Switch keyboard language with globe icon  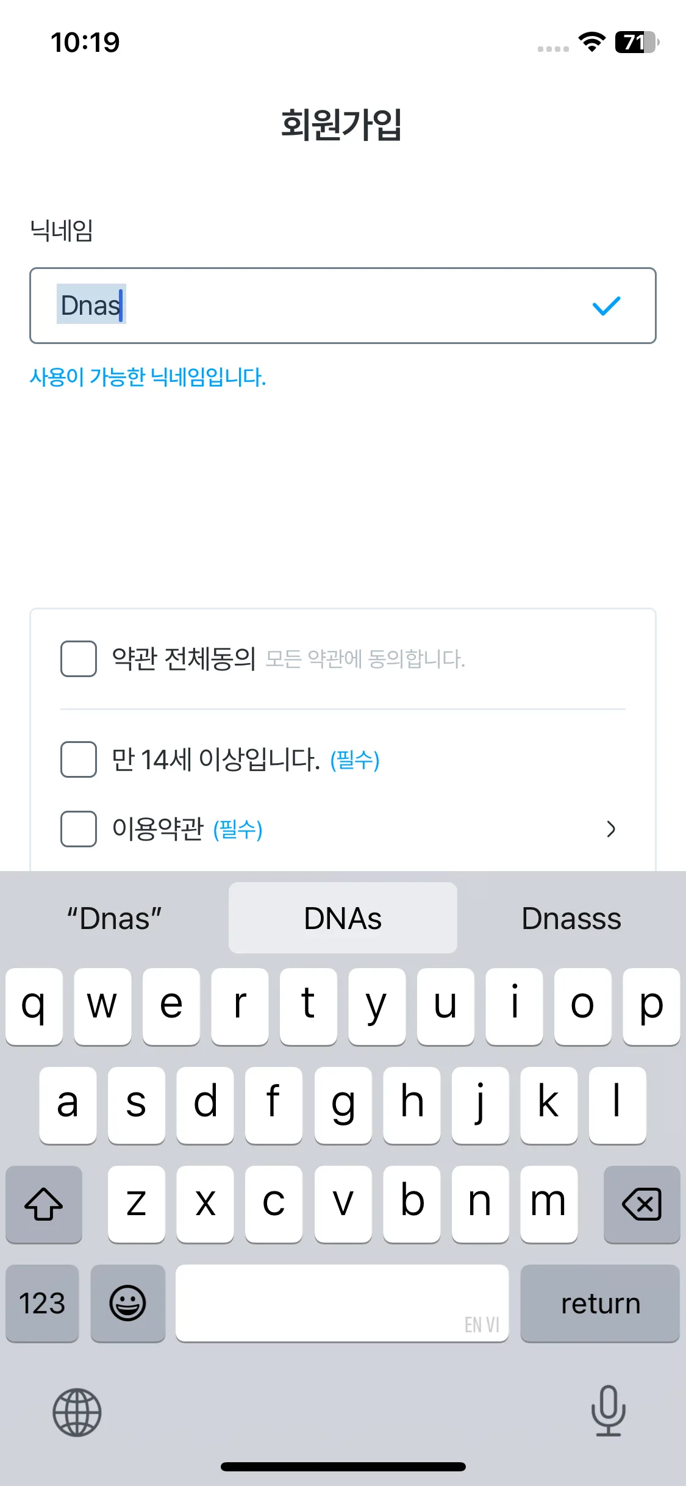pos(77,1412)
